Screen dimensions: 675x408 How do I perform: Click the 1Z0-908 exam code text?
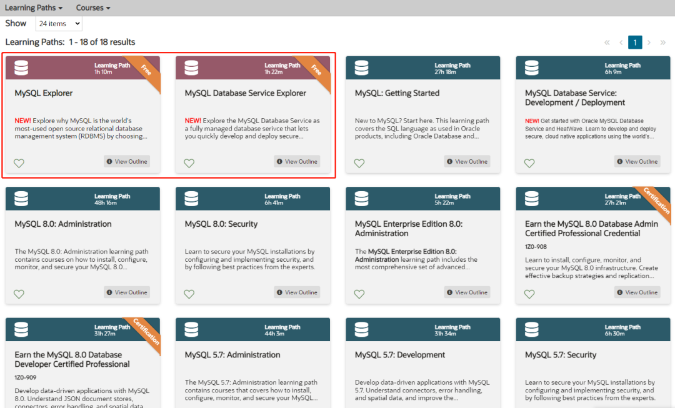click(x=536, y=247)
